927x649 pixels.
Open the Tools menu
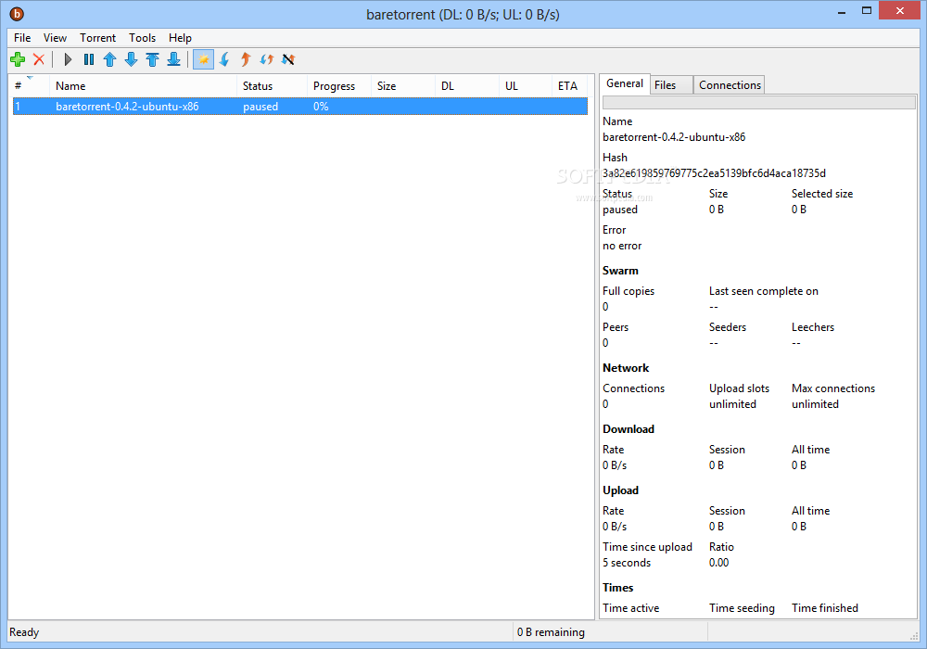pos(143,38)
